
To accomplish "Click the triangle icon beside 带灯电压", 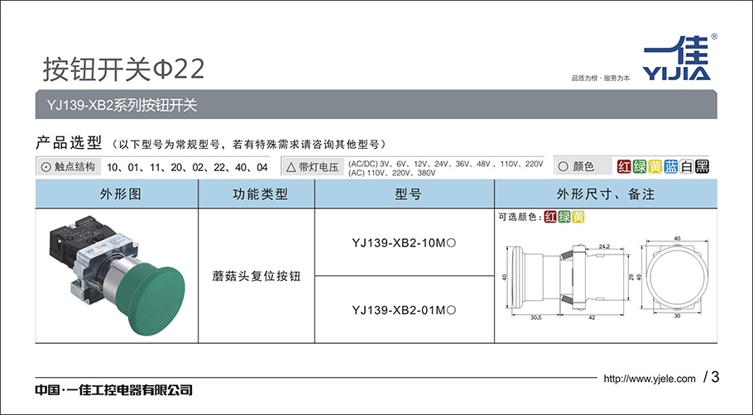I will 290,166.
